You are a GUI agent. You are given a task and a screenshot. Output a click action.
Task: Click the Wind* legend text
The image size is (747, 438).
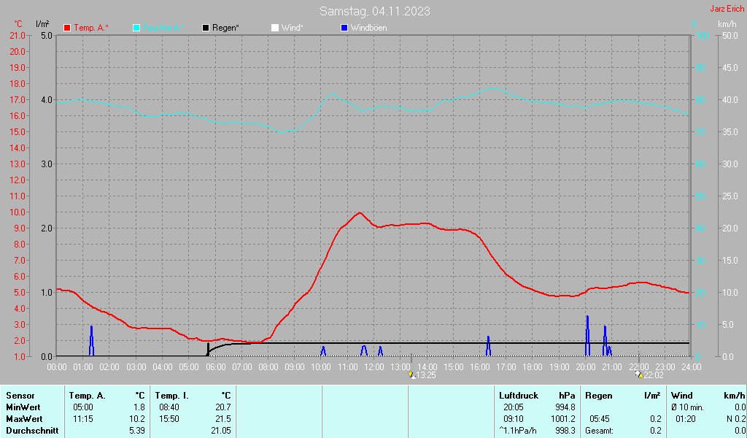pos(292,28)
